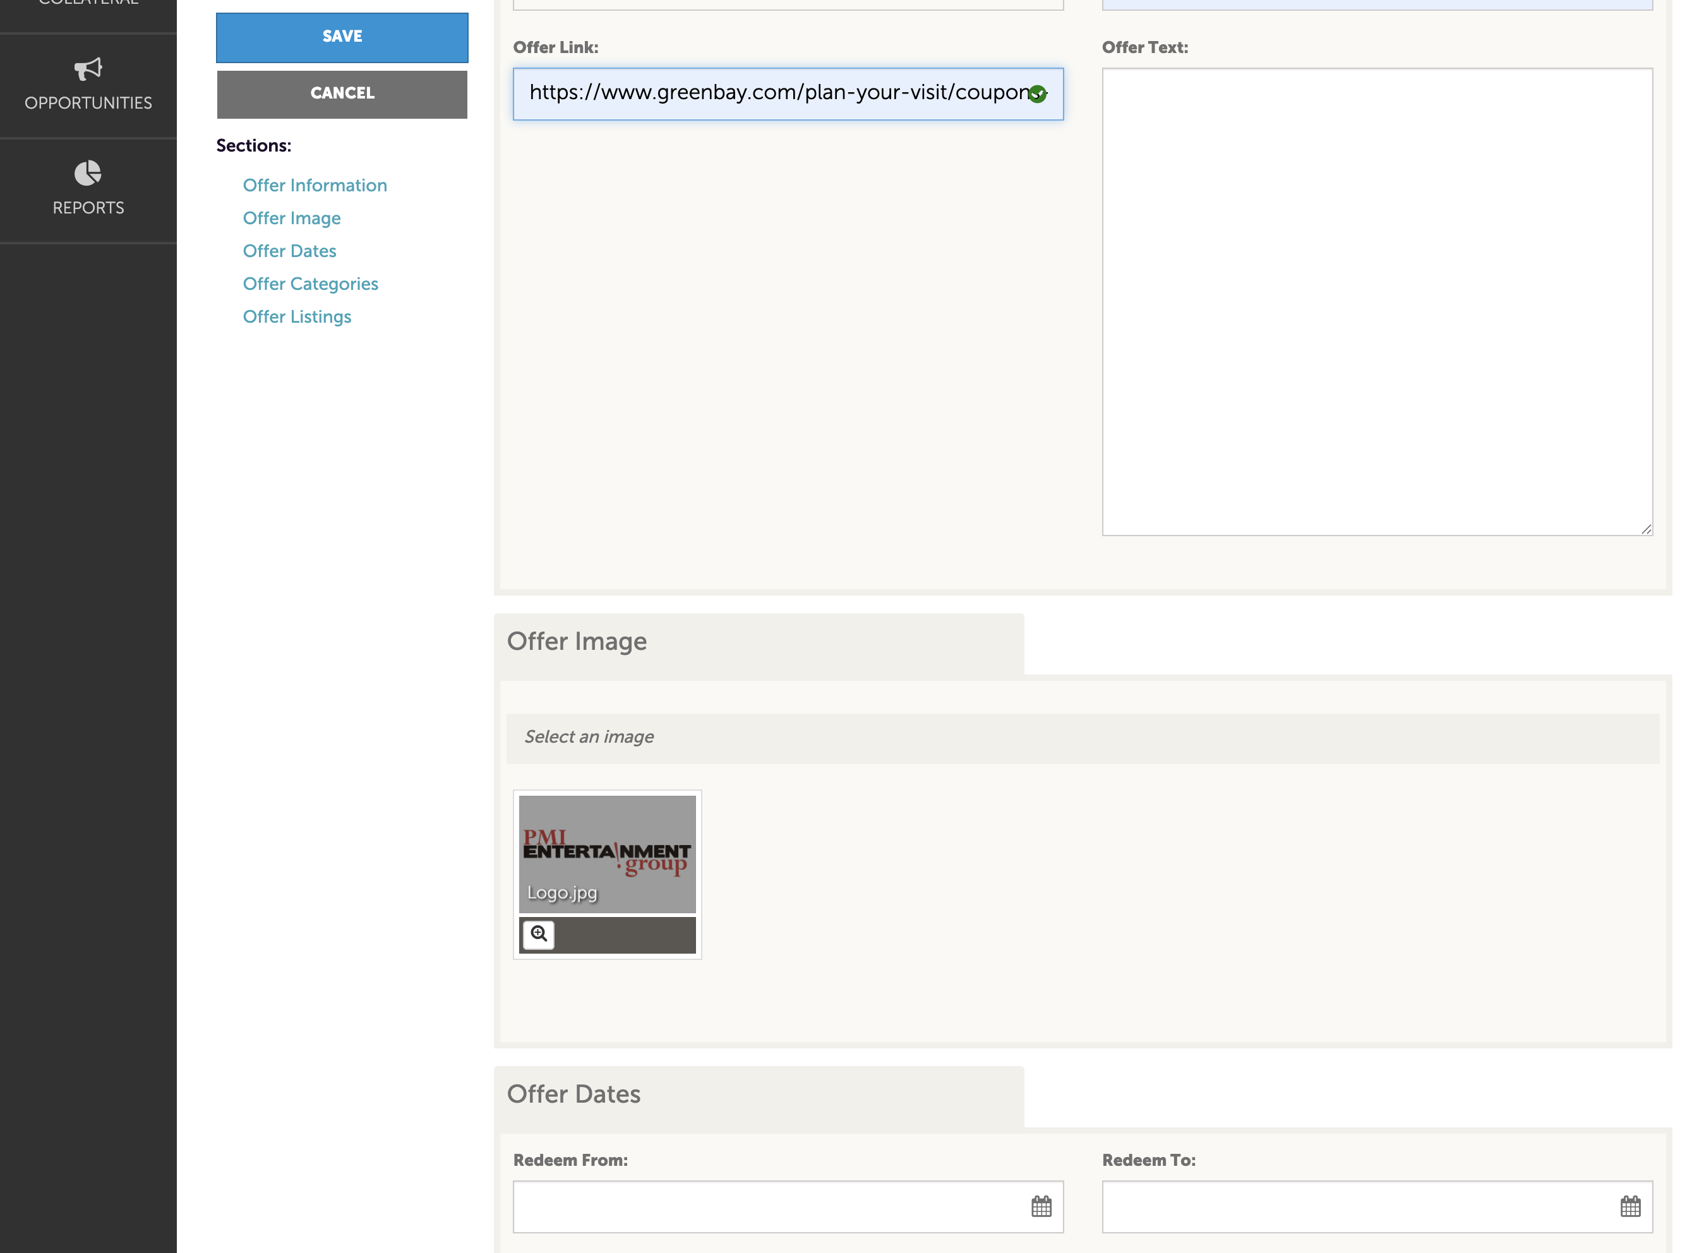Select the PMI Entertainment Logo.jpg thumbnail
The image size is (1704, 1253).
[607, 854]
